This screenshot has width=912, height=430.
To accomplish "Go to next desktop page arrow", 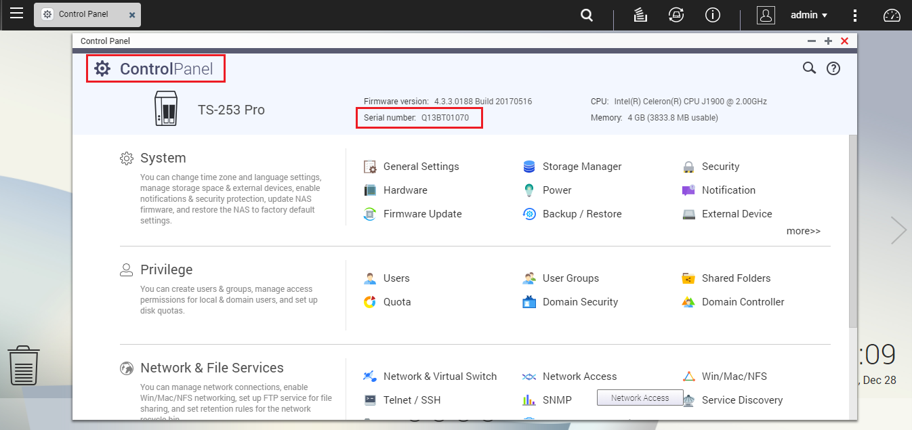I will [898, 230].
